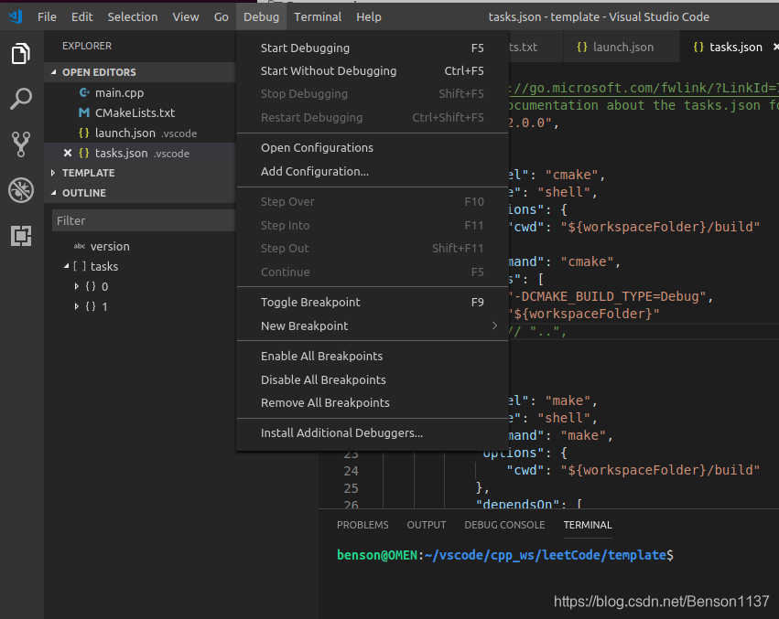
Task: Open Source Control activity bar icon
Action: tap(21, 144)
